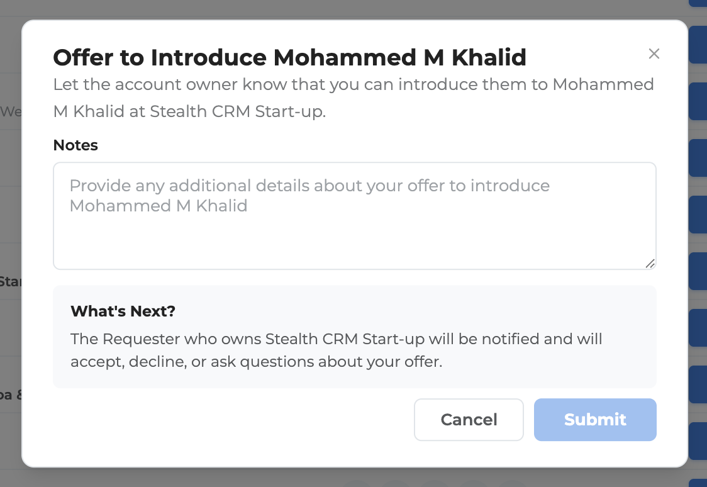Click the placeholder text "Provide any additional details"
The image size is (707, 487).
(309, 186)
